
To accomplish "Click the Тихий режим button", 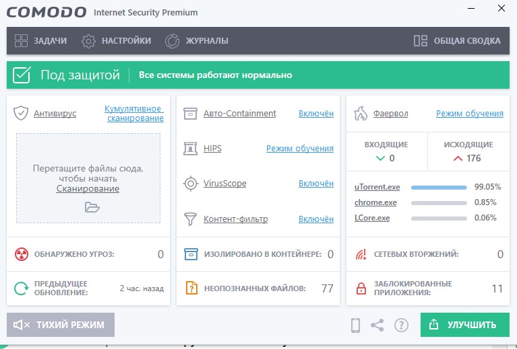I will pyautogui.click(x=61, y=325).
